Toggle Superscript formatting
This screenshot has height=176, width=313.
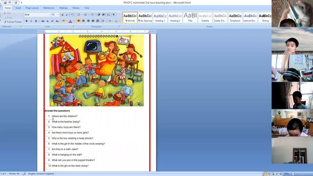(52, 21)
